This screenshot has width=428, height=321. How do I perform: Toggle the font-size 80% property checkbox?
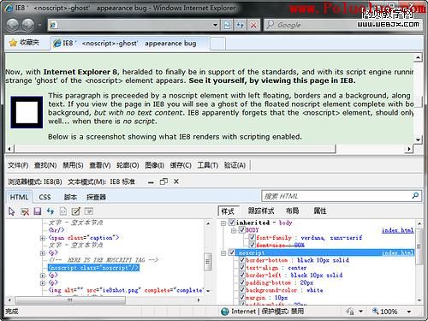252,245
